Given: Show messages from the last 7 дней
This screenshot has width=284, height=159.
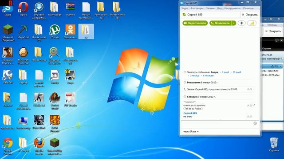Looking at the screenshot, I should coord(225,72).
